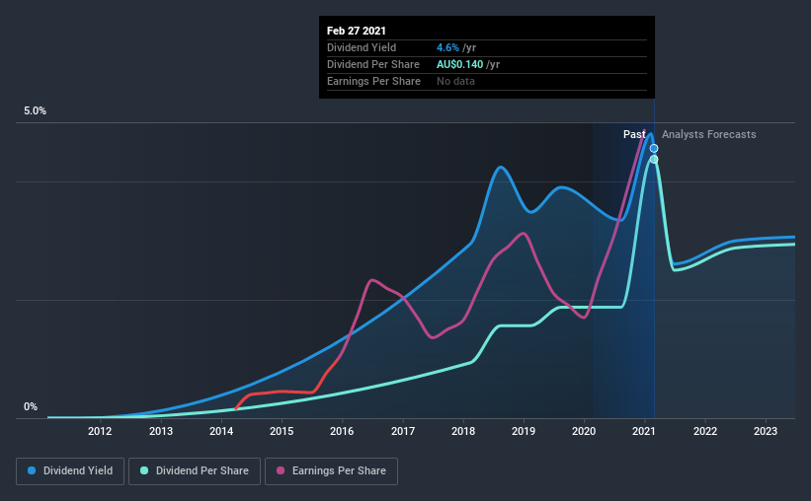811x501 pixels.
Task: Click the pink Earnings Per Share legend dot
Action: [281, 470]
